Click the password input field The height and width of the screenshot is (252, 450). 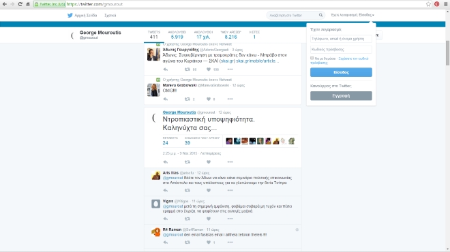[341, 49]
